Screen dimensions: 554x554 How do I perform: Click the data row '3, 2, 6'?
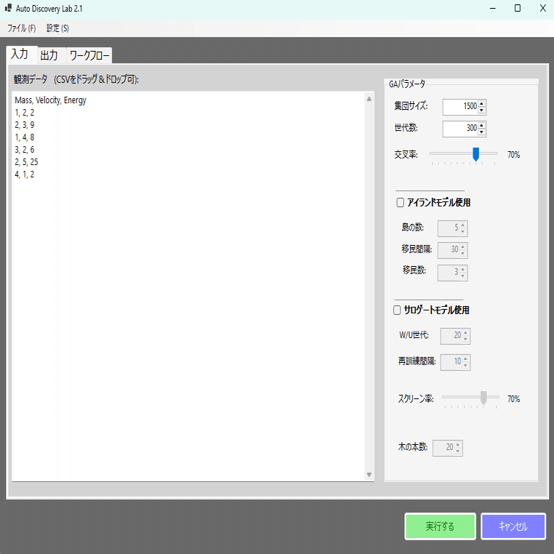[25, 150]
